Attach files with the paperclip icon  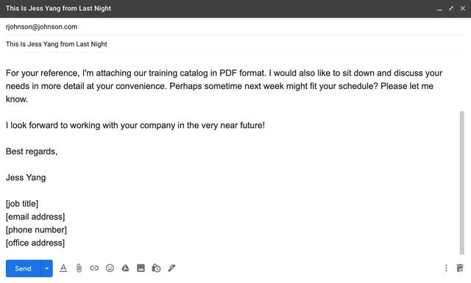79,268
